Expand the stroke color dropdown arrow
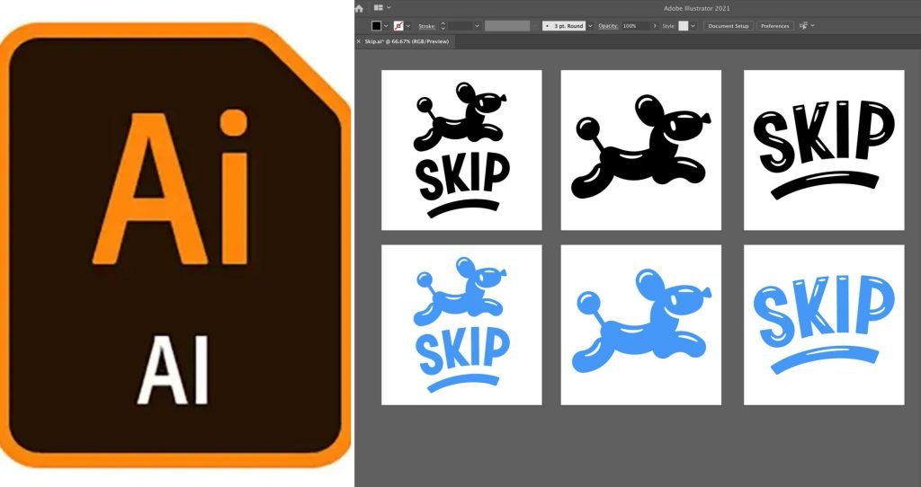Viewport: 921px width, 487px height. (x=407, y=26)
